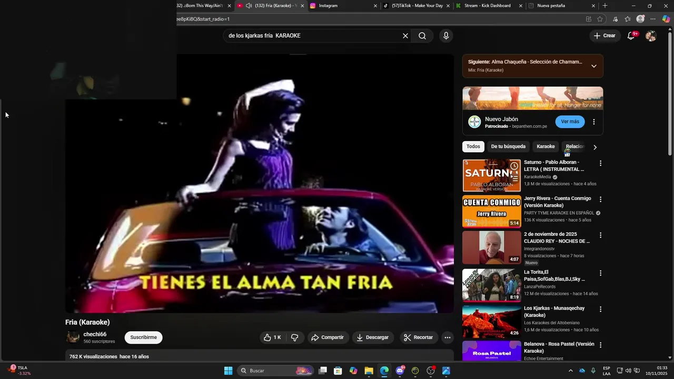
Task: Open more actions ellipsis under the video
Action: [447, 337]
